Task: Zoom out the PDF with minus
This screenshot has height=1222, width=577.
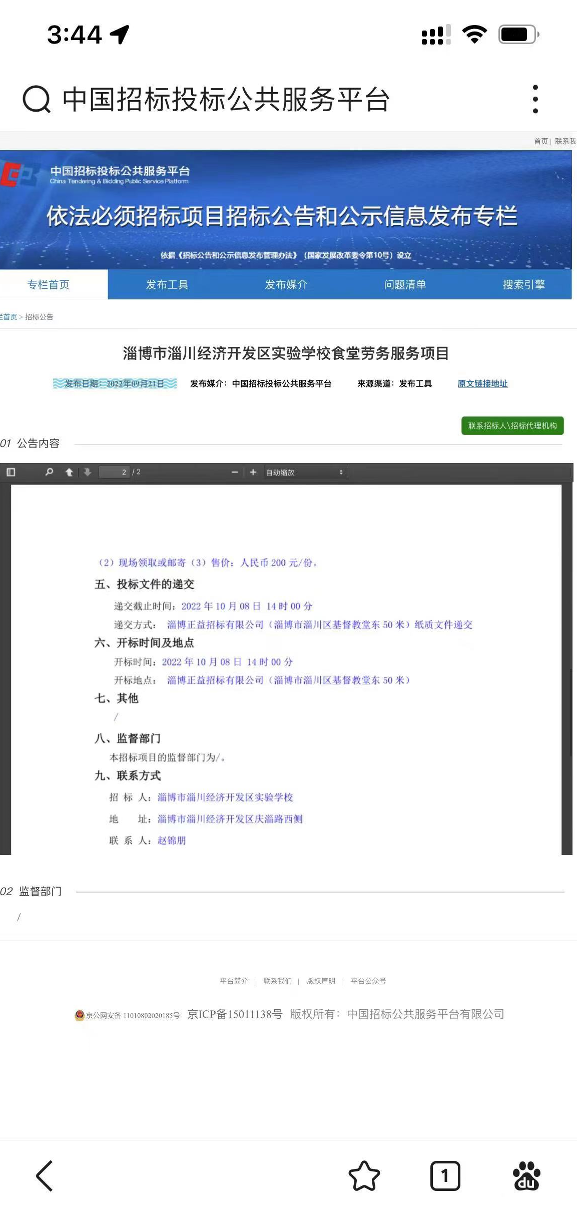Action: 234,472
